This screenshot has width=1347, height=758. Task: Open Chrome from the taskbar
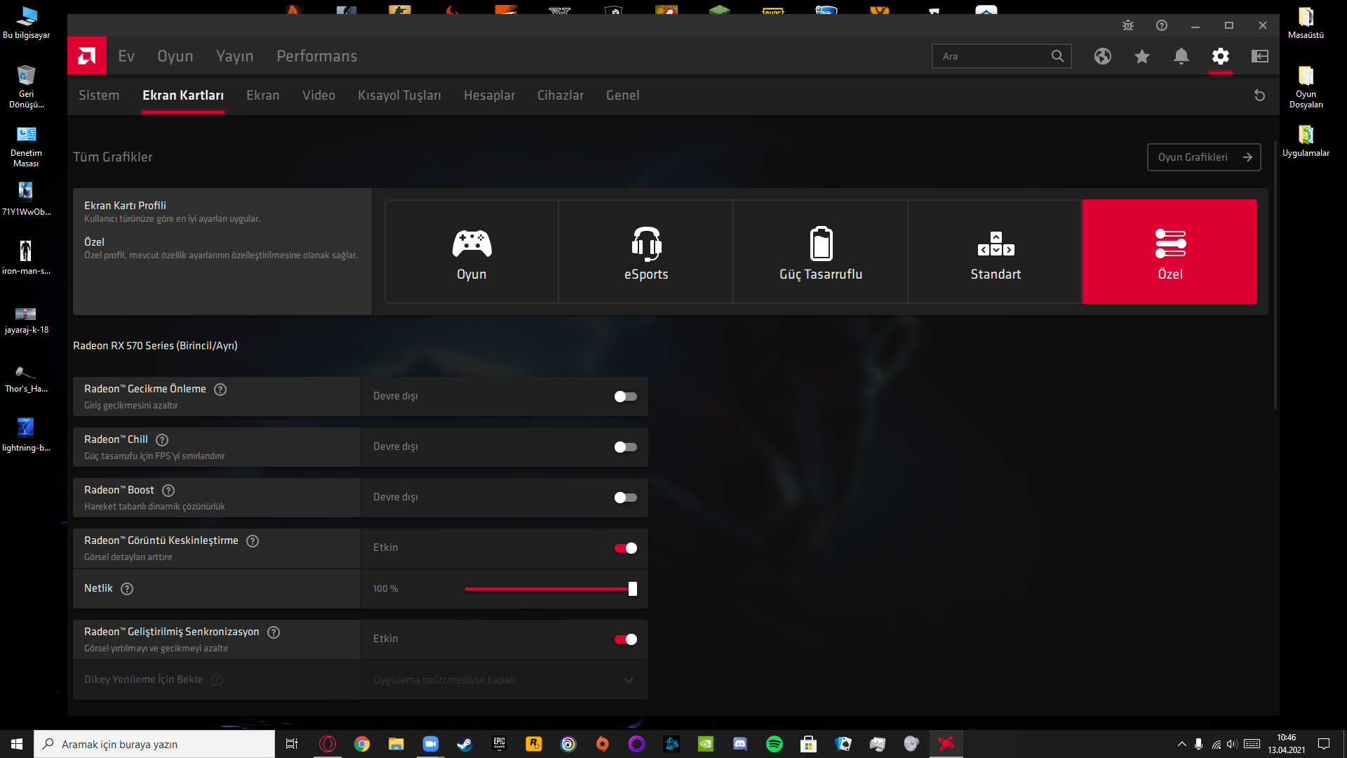362,744
